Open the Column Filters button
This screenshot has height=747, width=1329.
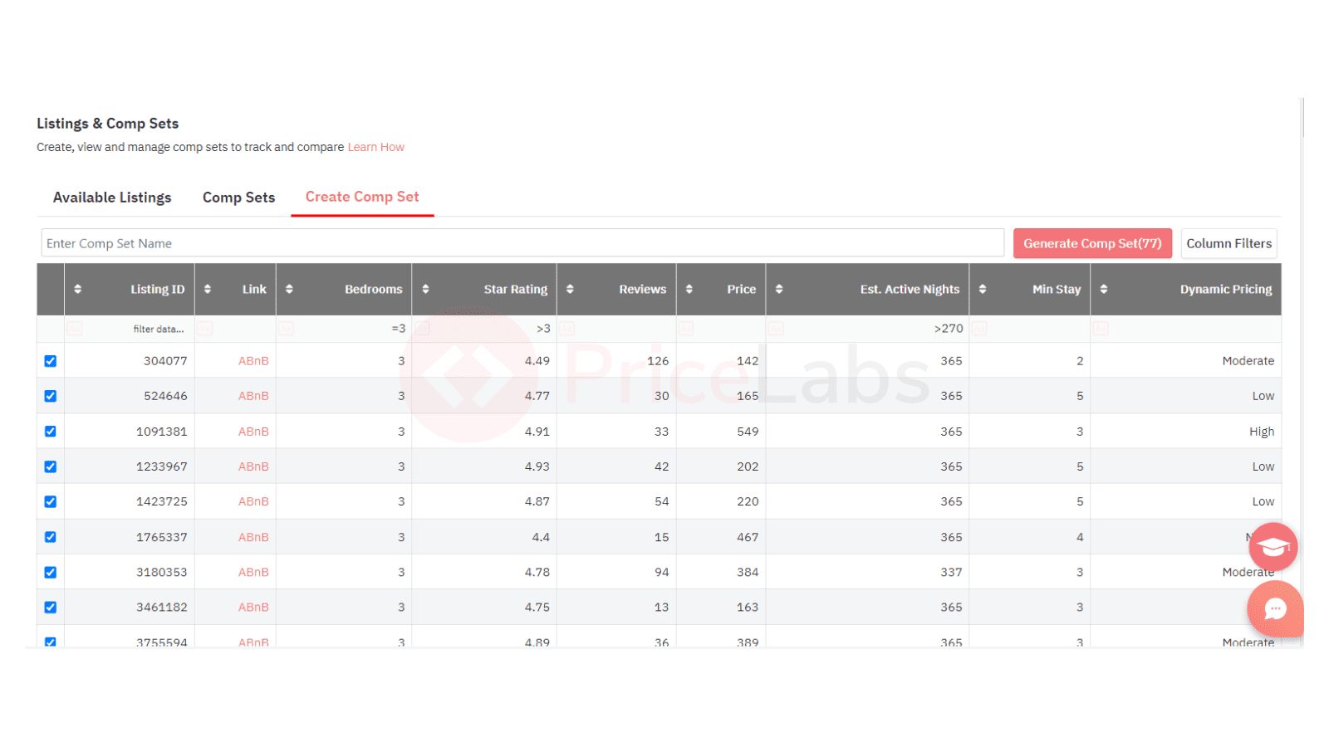1228,243
